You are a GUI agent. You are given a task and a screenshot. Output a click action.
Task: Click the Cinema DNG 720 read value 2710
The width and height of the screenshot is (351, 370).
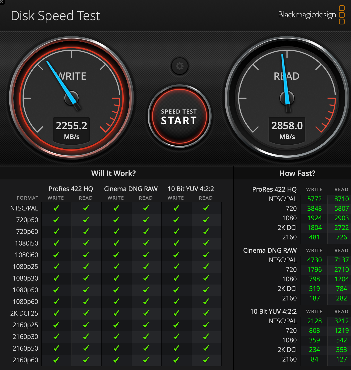pyautogui.click(x=341, y=269)
